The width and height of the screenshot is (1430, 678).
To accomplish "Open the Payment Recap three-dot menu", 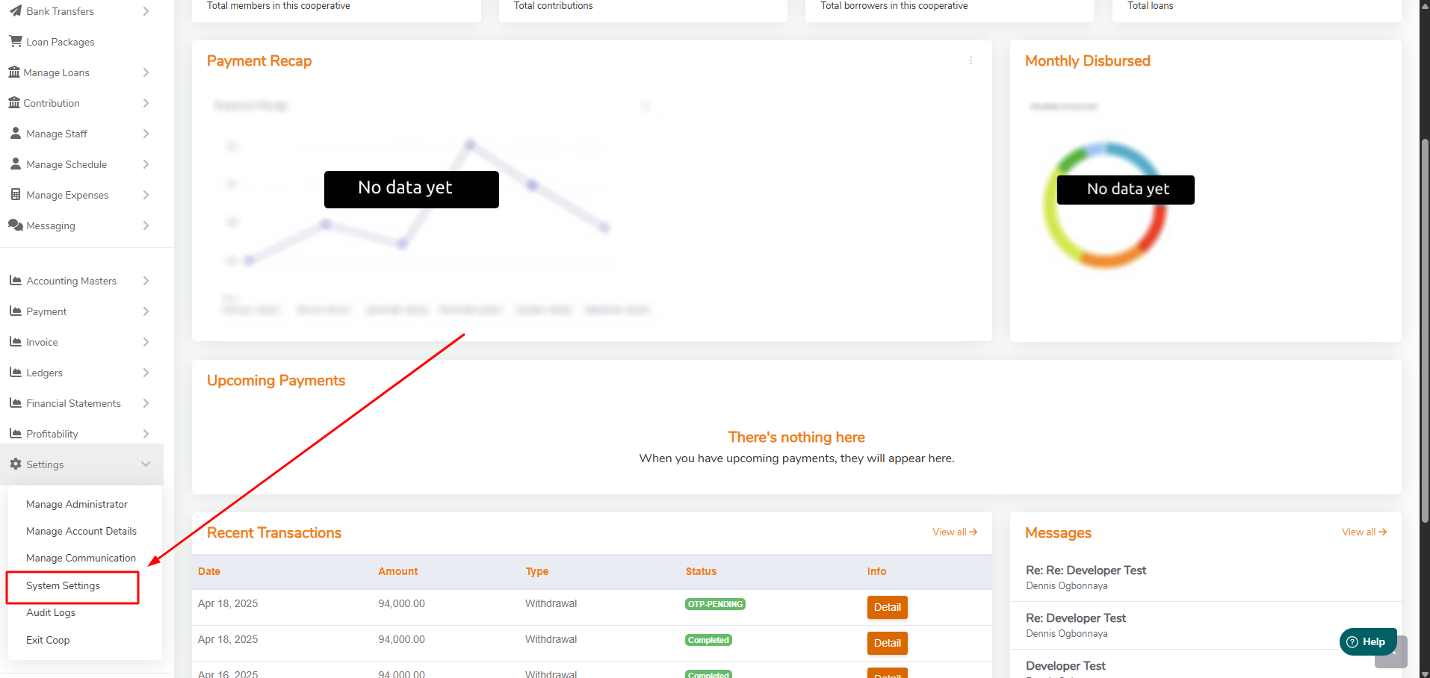I will pyautogui.click(x=971, y=60).
